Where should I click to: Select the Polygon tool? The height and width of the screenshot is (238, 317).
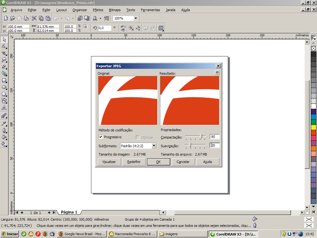point(4,94)
